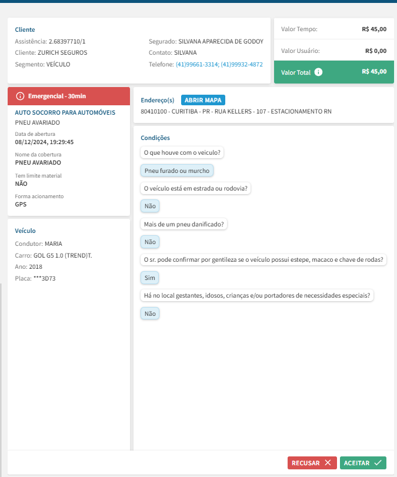Image resolution: width=397 pixels, height=477 pixels.
Task: Call the phone number (41)99932-4872
Action: (242, 64)
